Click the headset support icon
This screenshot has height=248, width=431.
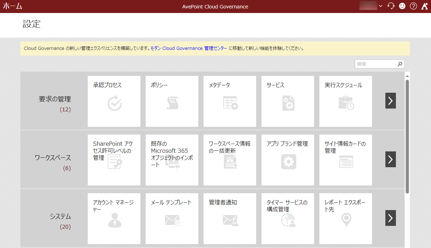coord(391,6)
